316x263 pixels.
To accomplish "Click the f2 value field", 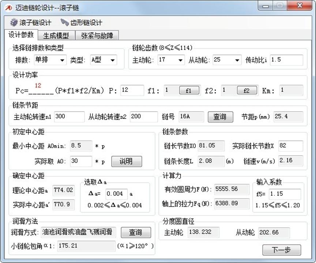I will click(x=229, y=90).
